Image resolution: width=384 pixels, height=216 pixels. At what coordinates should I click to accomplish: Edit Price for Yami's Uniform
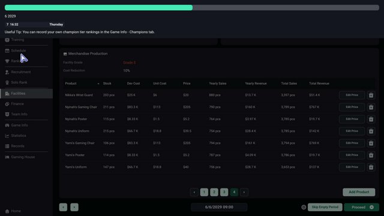(352, 167)
